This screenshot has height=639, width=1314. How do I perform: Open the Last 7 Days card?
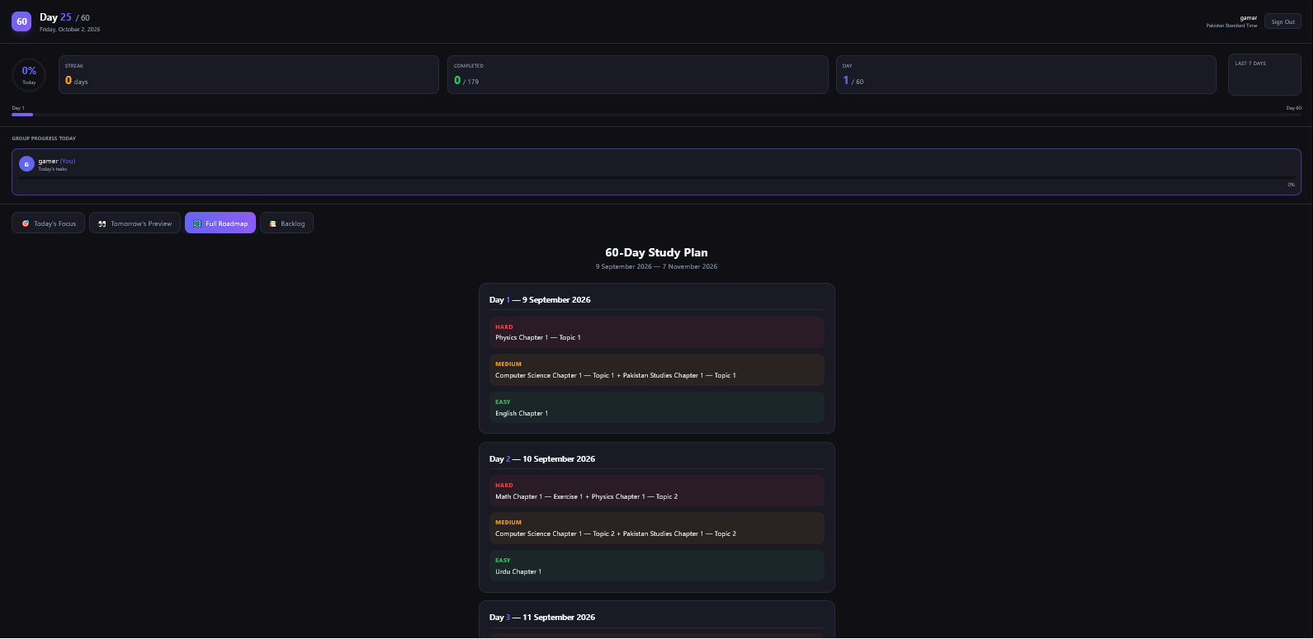pos(1264,75)
